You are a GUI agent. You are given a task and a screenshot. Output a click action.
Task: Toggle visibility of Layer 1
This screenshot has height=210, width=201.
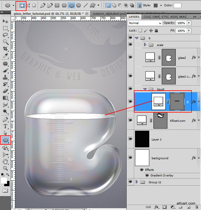(x=130, y=139)
